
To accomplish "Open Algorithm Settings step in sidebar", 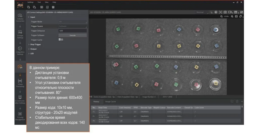I will coord(20,50).
